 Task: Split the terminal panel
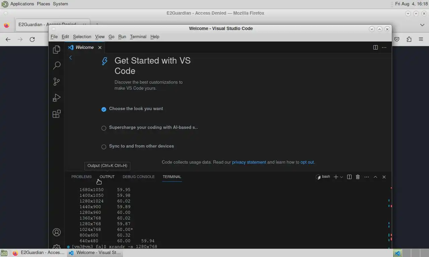(349, 177)
